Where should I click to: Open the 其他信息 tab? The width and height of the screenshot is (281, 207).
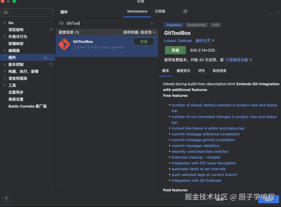(219, 71)
